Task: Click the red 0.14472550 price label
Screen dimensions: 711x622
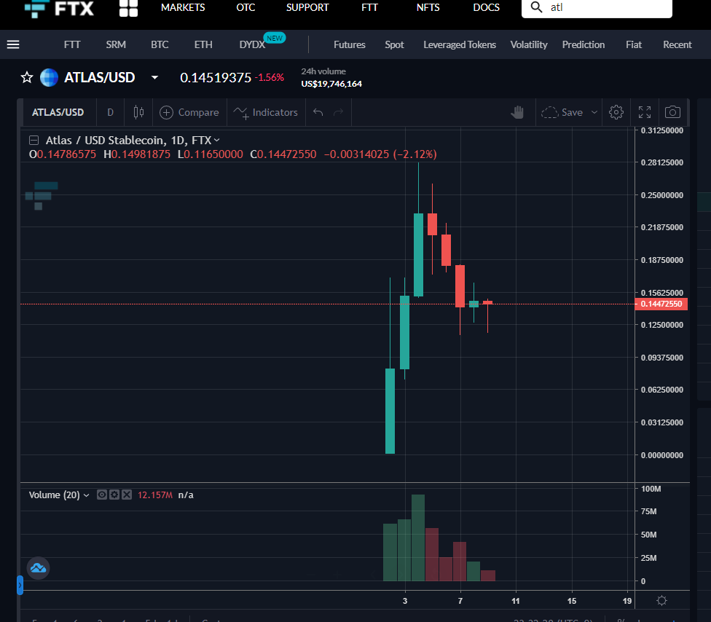Action: tap(661, 304)
